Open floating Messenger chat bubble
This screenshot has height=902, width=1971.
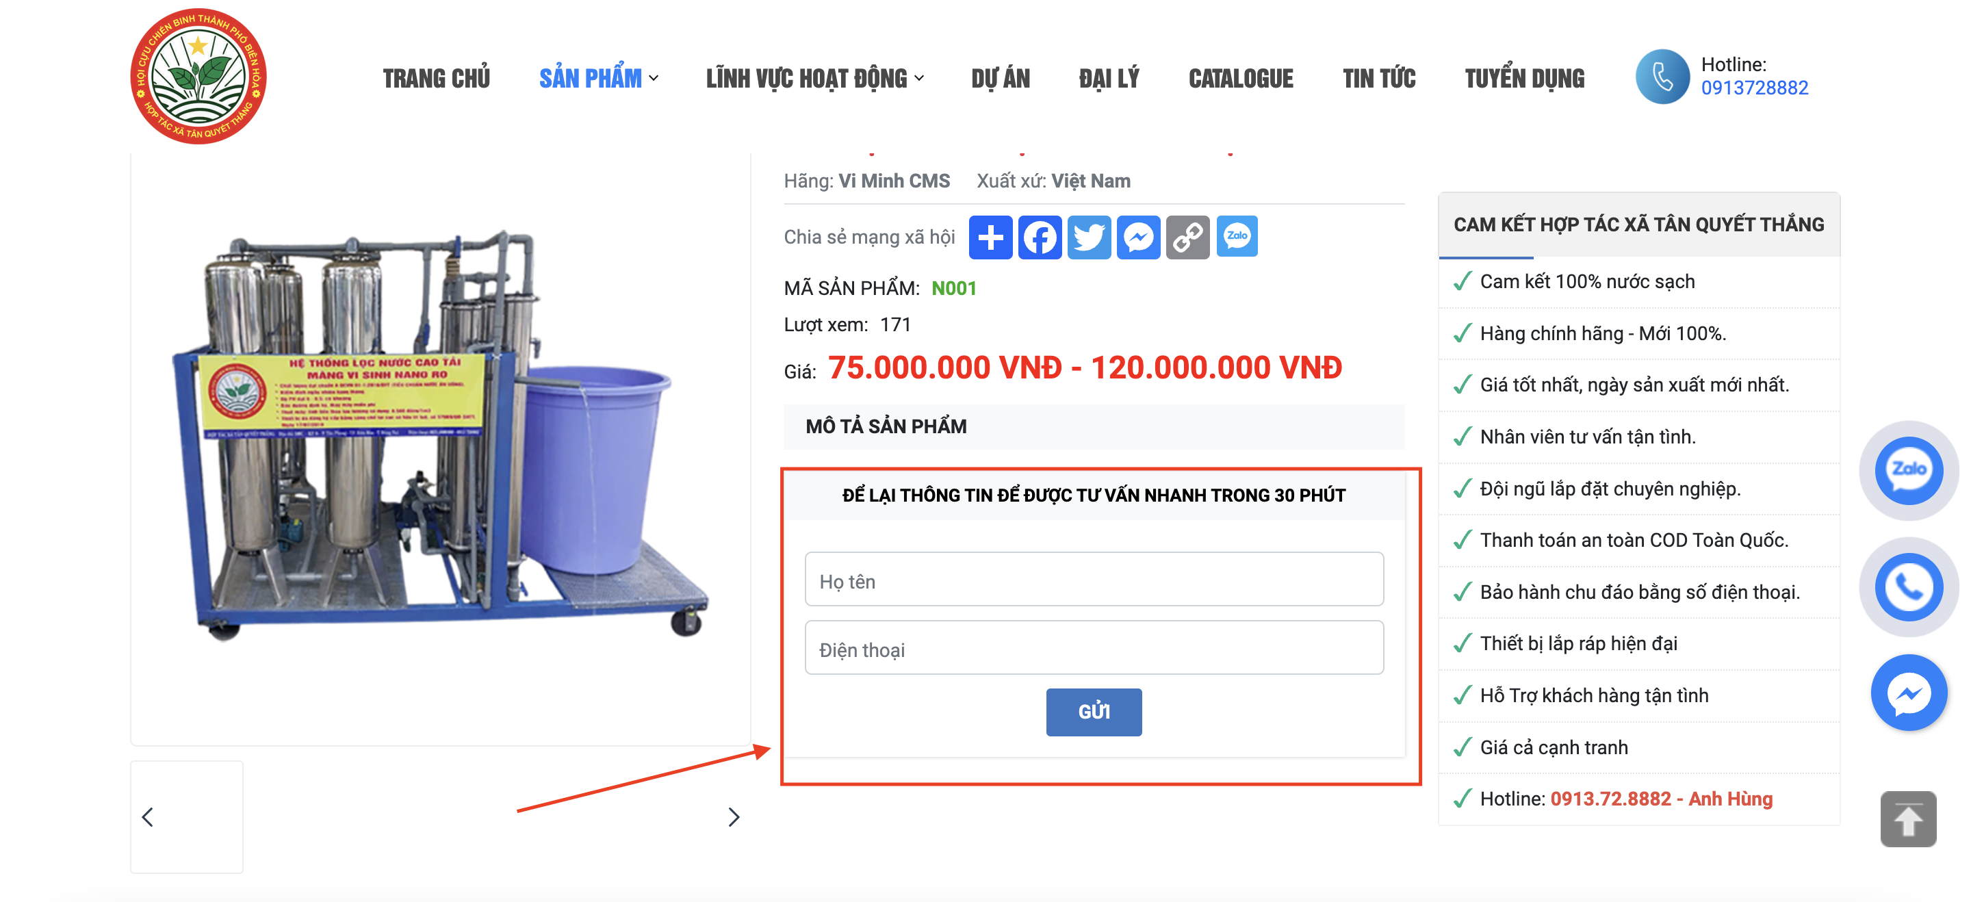(1908, 693)
